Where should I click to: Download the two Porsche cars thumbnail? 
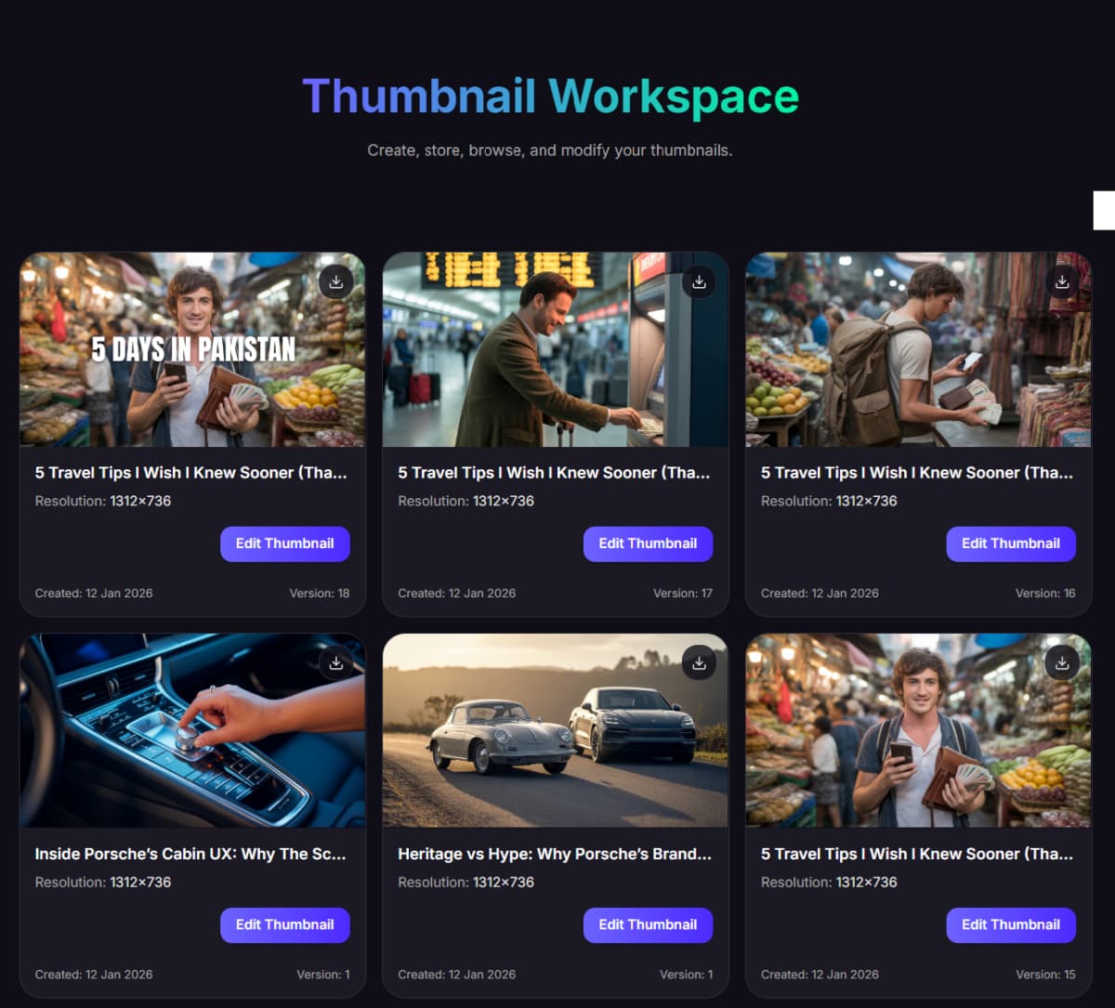coord(699,662)
